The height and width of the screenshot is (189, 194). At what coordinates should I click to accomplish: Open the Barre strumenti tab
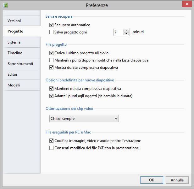click(x=20, y=64)
